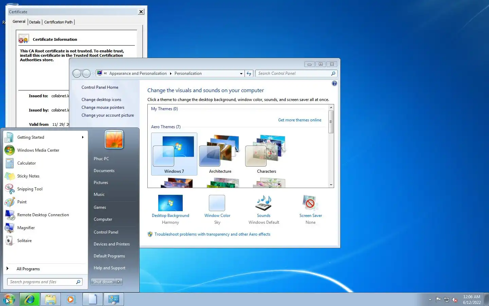The image size is (489, 306).
Task: Open Internet Explorer on taskbar
Action: tap(30, 299)
